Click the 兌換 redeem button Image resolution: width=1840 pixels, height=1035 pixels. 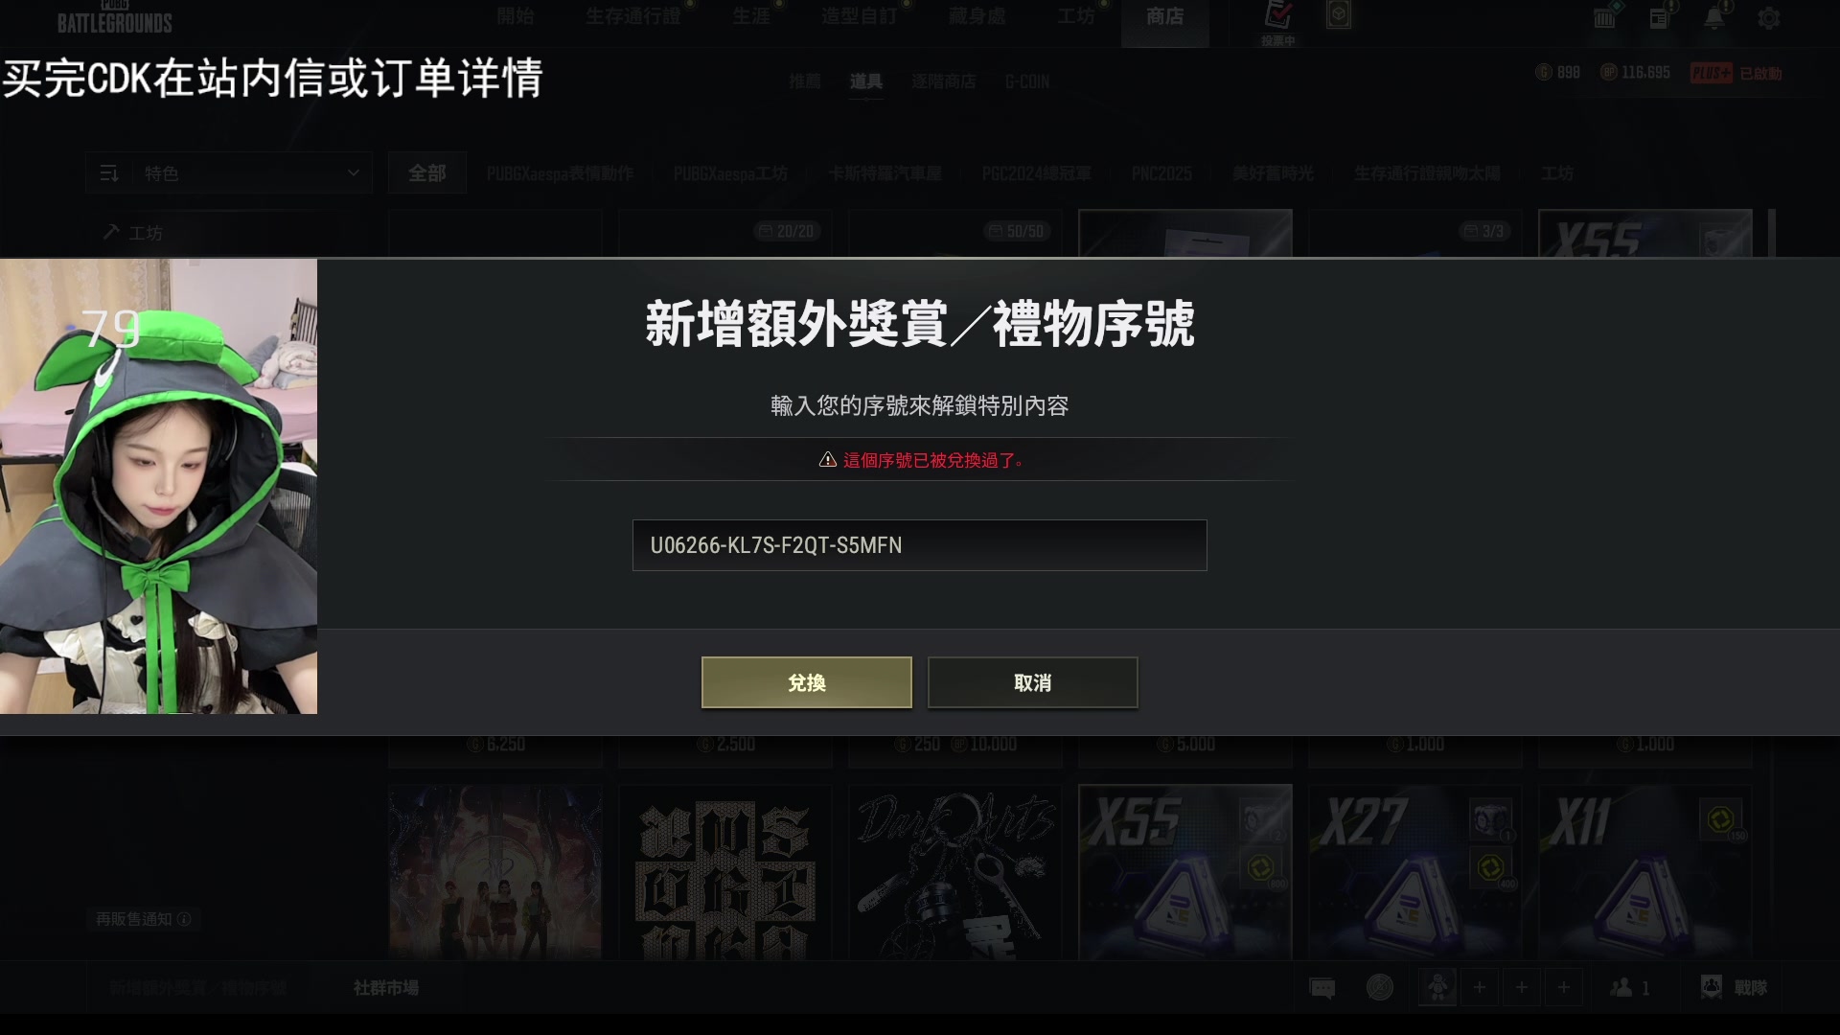click(807, 682)
